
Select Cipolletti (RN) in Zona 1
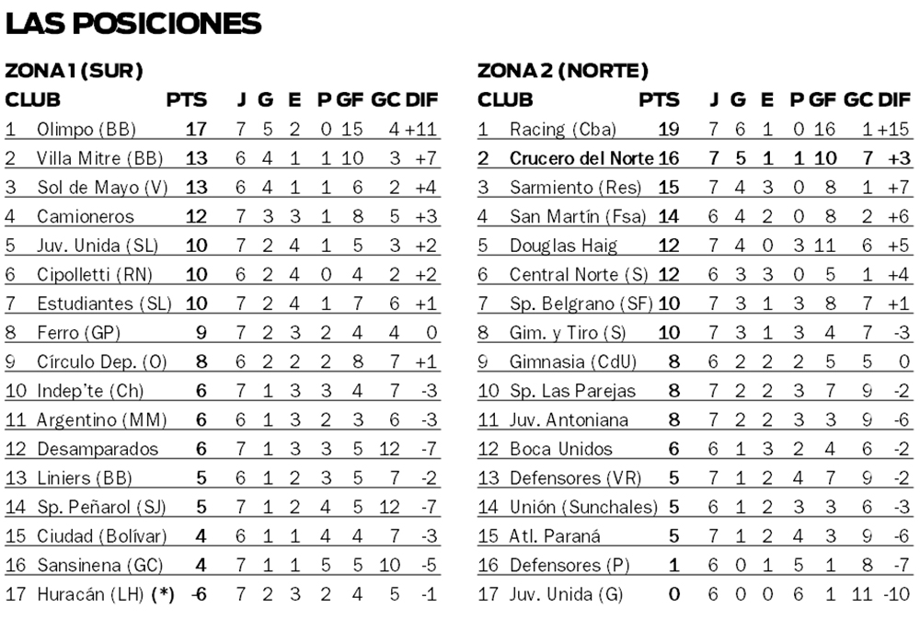click(95, 274)
